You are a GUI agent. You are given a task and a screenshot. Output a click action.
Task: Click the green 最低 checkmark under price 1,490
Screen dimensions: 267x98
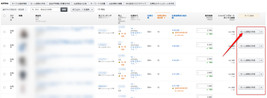click(207, 89)
